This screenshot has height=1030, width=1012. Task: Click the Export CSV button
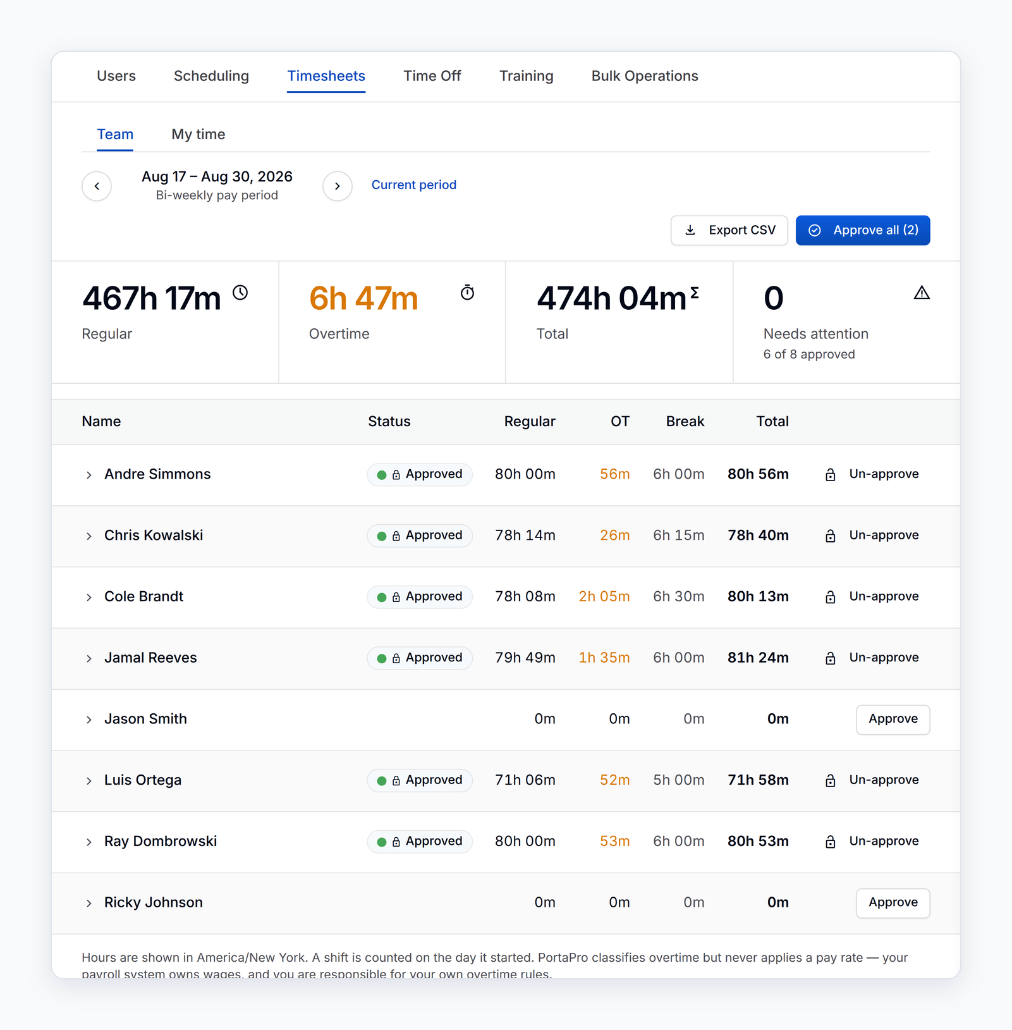click(729, 230)
